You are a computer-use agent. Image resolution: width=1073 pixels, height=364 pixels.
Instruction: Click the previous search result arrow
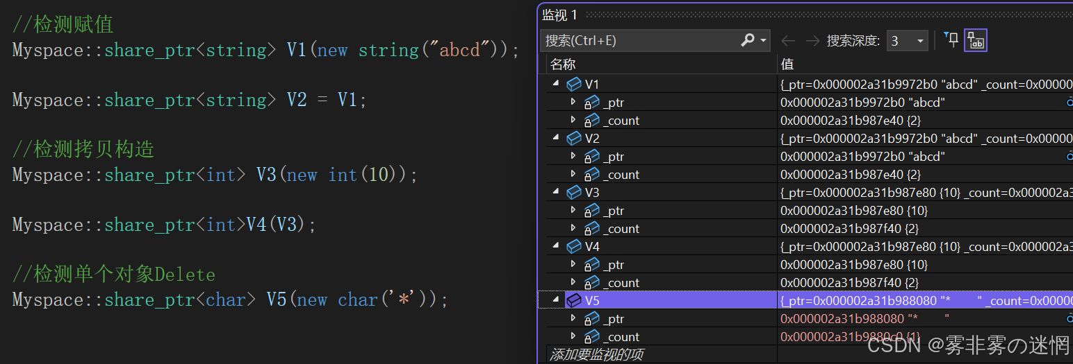click(787, 41)
